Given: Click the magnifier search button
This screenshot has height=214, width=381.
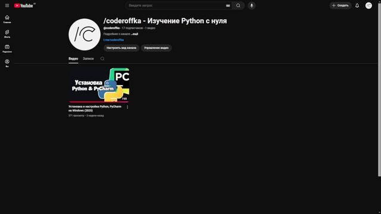Looking at the screenshot, I should pyautogui.click(x=238, y=5).
